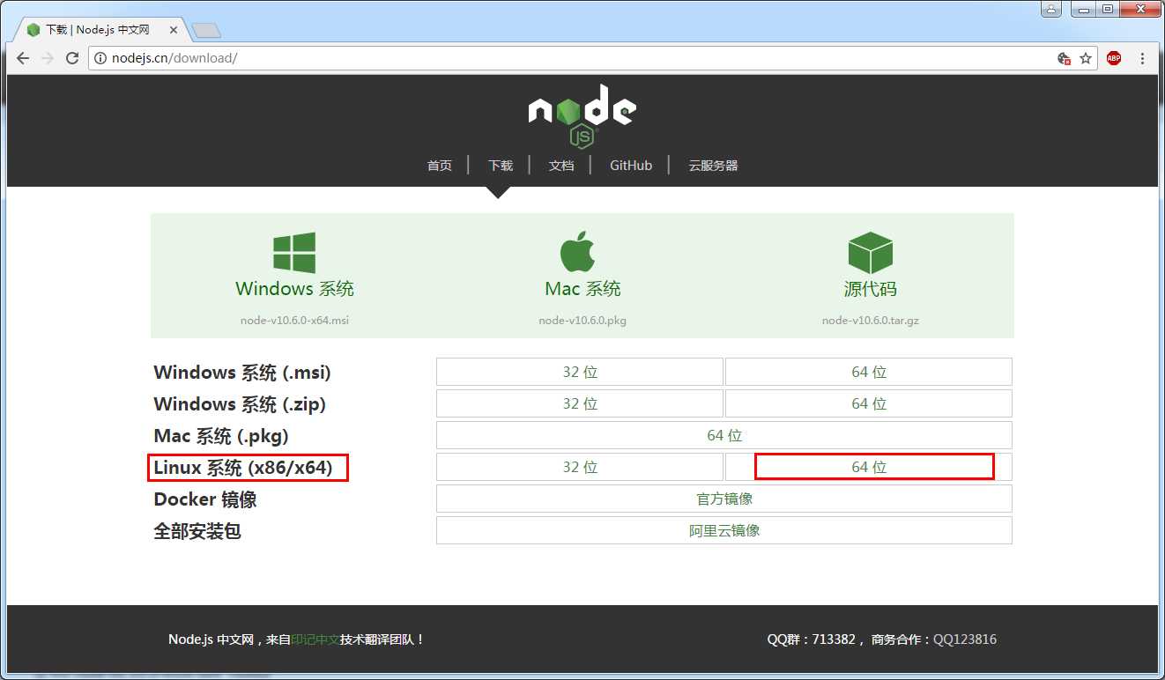
Task: Reload the page with refresh icon
Action: (x=72, y=58)
